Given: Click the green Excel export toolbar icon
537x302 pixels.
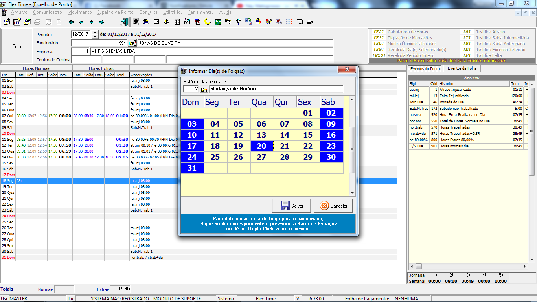Looking at the screenshot, I should 217,22.
